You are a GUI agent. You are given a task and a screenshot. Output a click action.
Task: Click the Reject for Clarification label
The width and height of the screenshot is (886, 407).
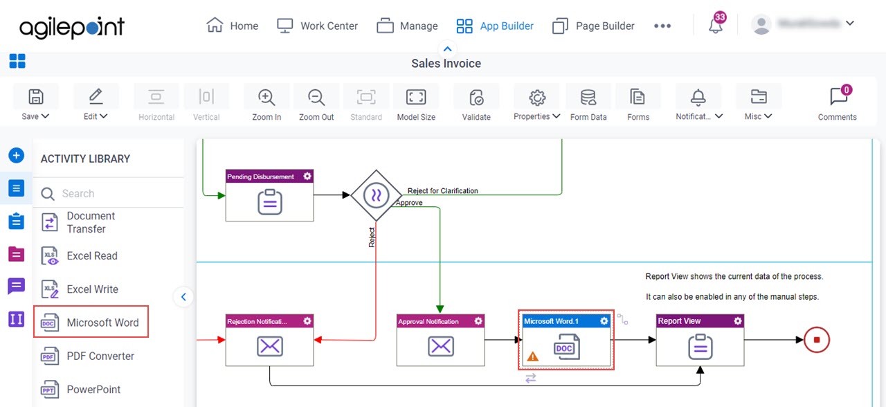(443, 191)
